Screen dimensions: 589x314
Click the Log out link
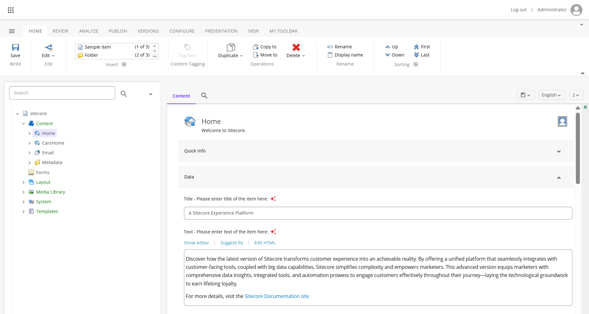519,10
